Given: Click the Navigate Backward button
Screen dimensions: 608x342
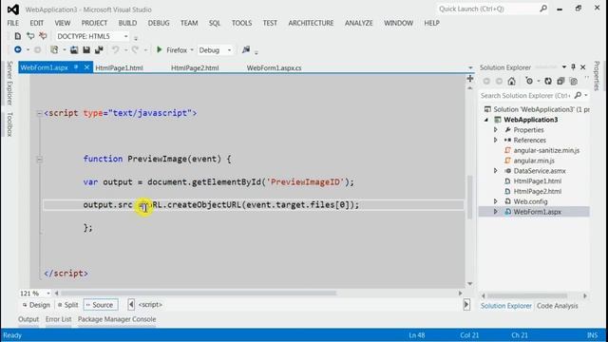Looking at the screenshot, I should 17,49.
